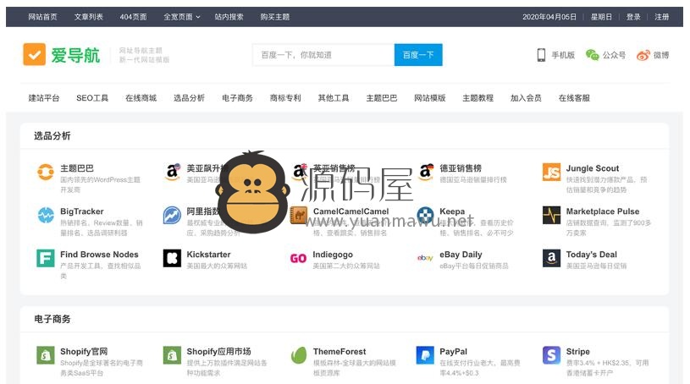The image size is (690, 384).
Task: Open the eBay Daily title link
Action: pyautogui.click(x=461, y=255)
